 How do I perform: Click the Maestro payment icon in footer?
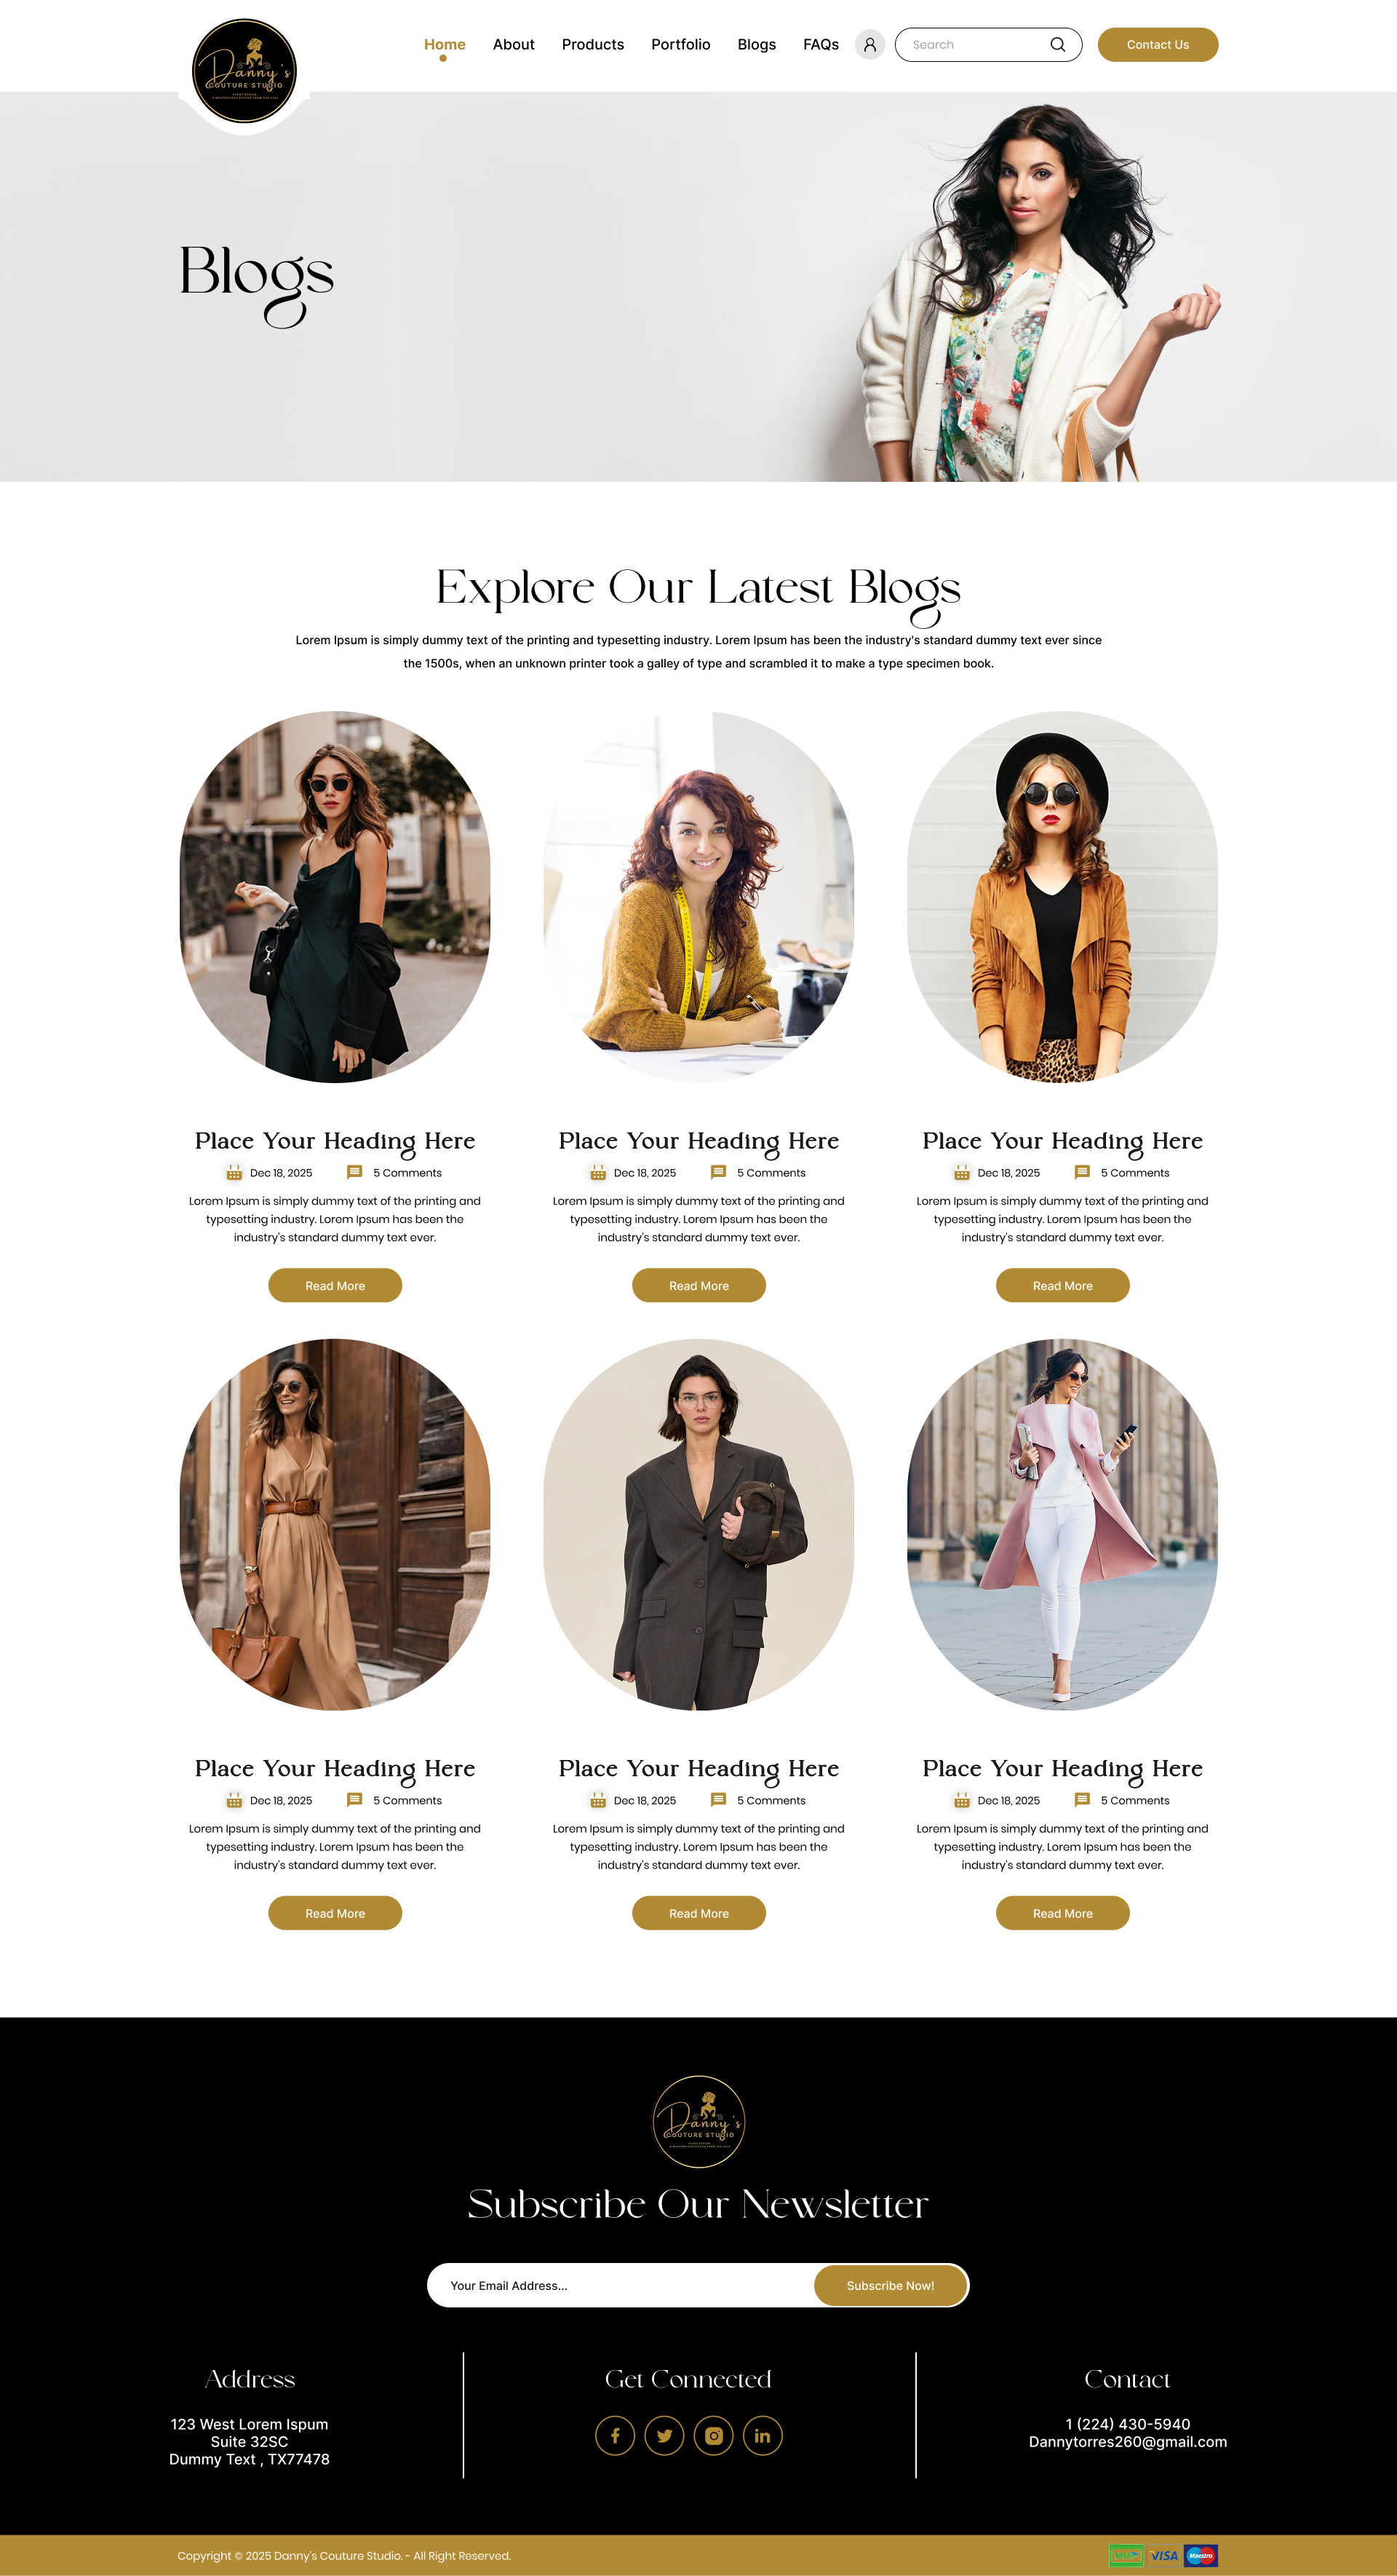(1201, 2555)
